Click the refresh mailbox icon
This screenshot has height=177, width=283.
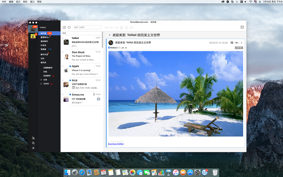pos(69,27)
